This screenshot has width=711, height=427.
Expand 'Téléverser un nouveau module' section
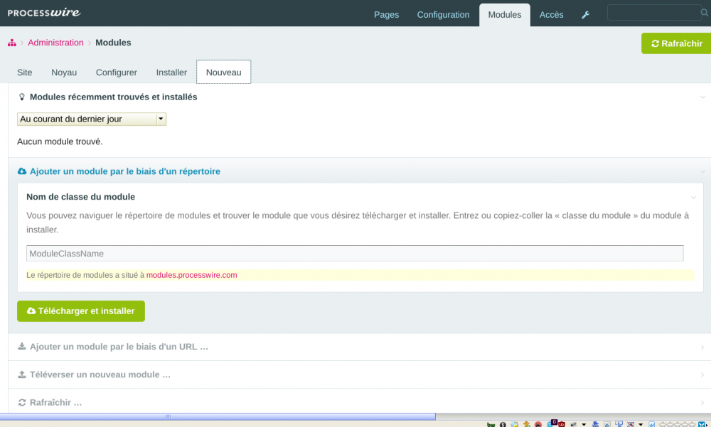pyautogui.click(x=100, y=374)
